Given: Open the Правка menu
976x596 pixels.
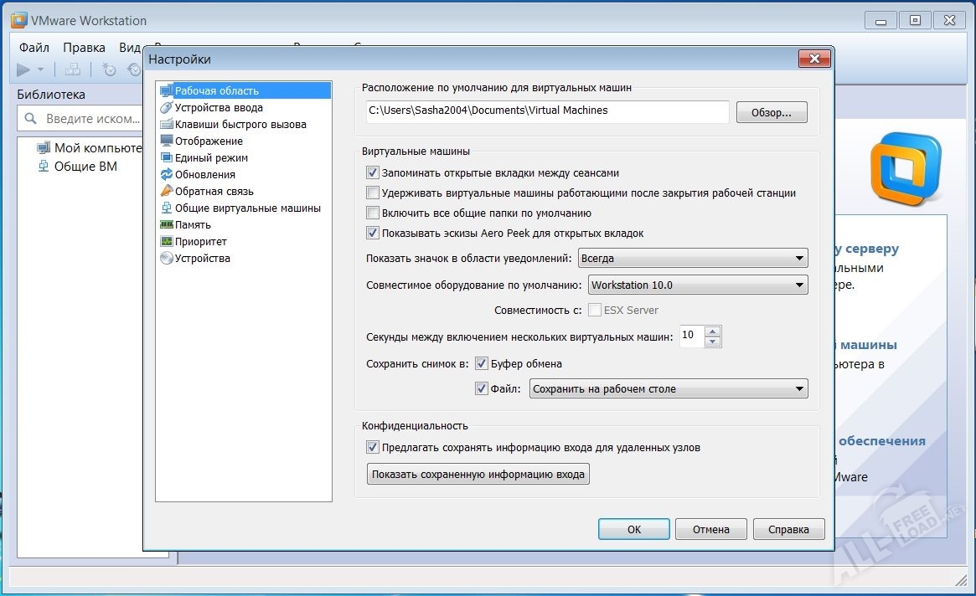Looking at the screenshot, I should coord(84,48).
